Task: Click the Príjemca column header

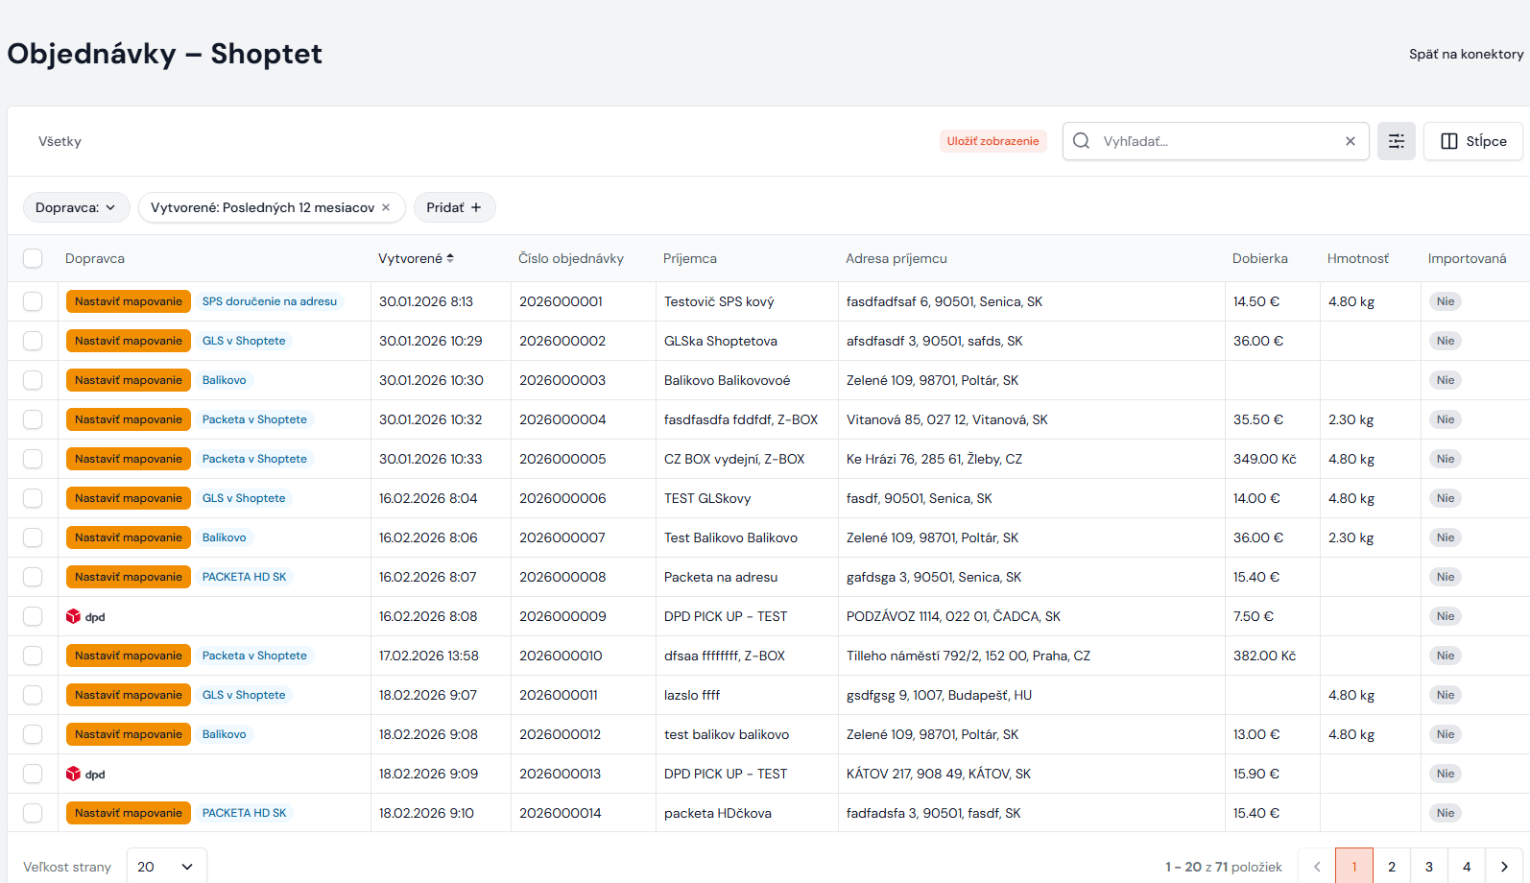Action: pos(690,258)
